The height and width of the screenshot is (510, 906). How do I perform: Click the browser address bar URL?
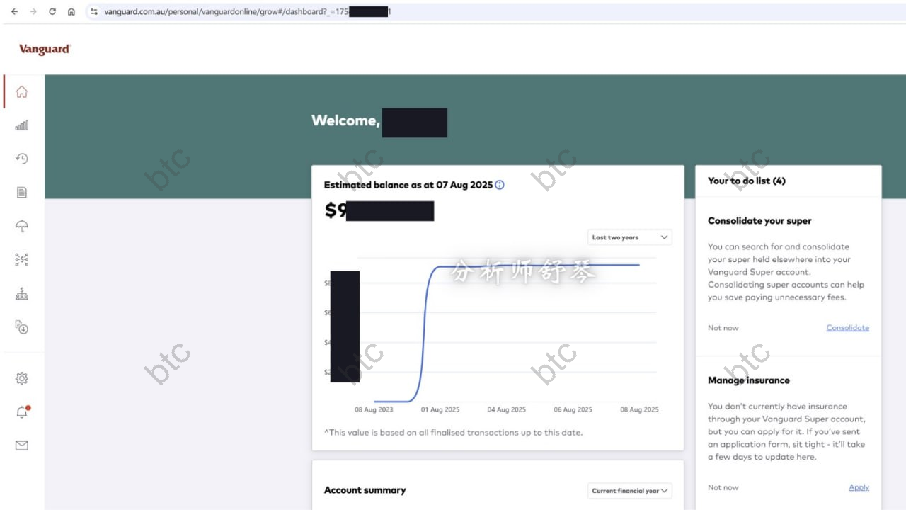[247, 12]
